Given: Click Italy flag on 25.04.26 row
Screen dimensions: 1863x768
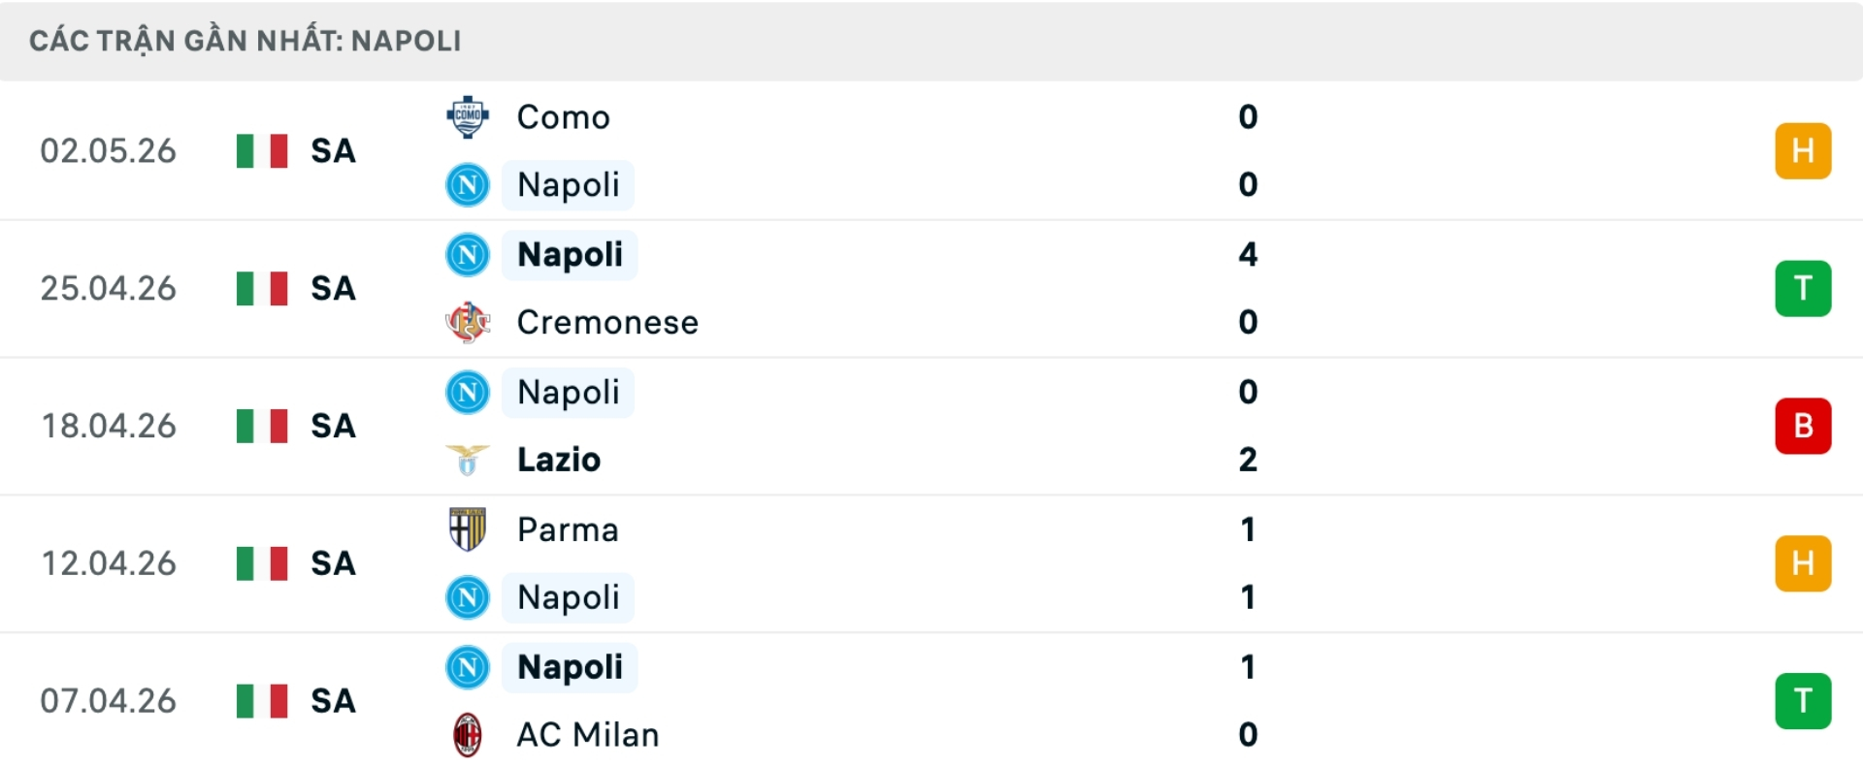Looking at the screenshot, I should click(262, 289).
